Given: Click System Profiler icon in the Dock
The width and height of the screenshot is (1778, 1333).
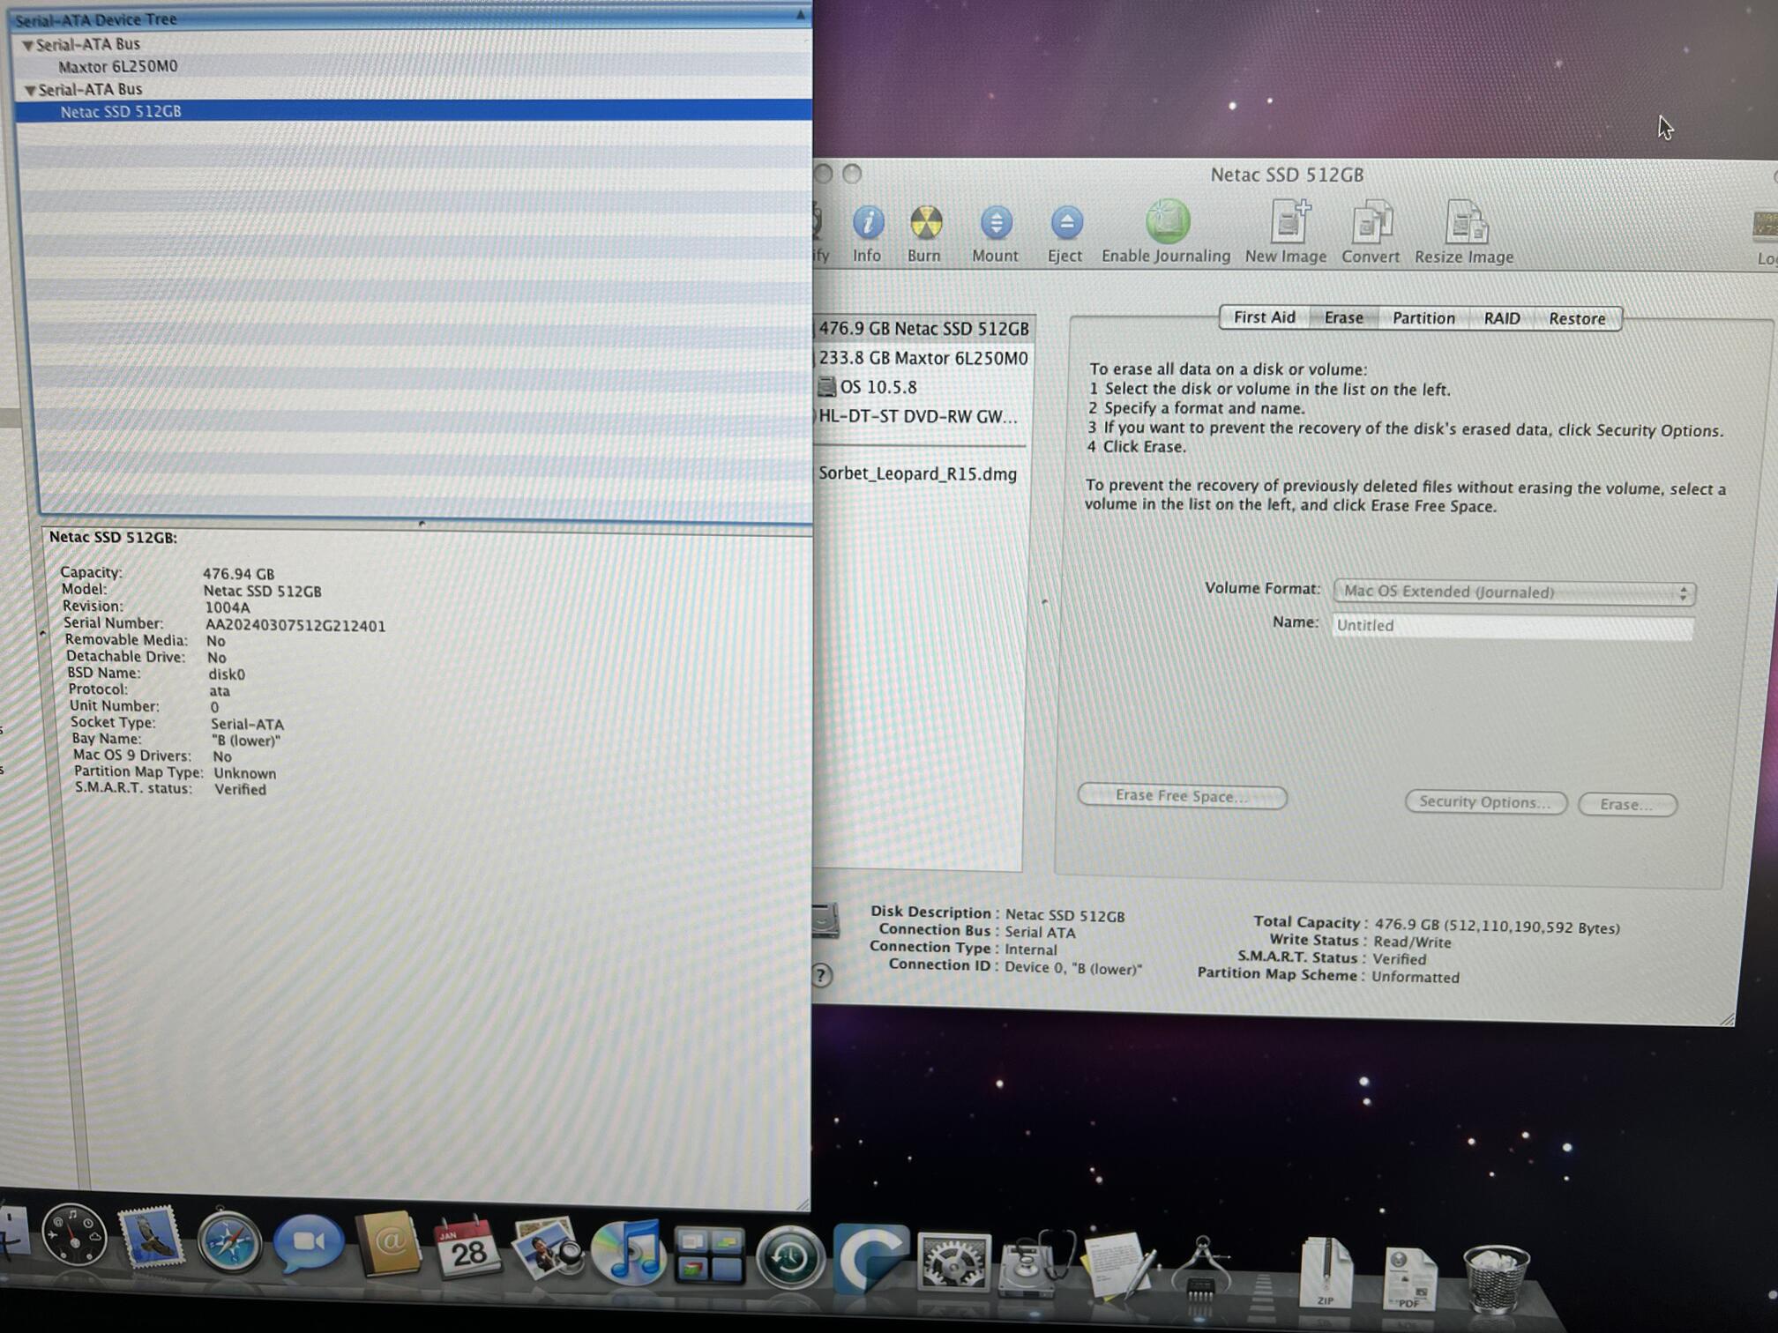Looking at the screenshot, I should coord(1201,1270).
